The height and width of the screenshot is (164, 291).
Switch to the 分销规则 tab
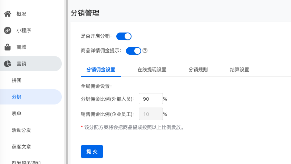198,70
